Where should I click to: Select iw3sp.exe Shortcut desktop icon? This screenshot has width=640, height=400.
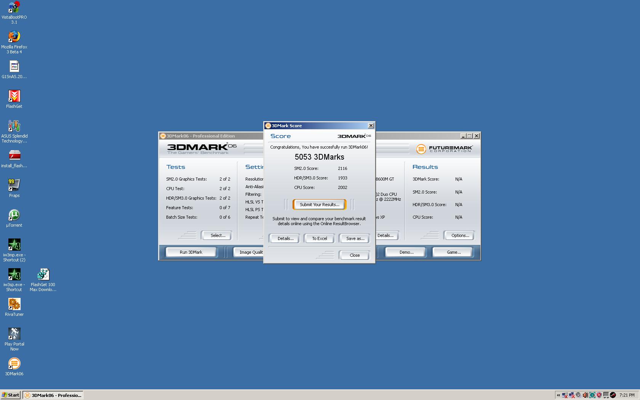point(14,280)
